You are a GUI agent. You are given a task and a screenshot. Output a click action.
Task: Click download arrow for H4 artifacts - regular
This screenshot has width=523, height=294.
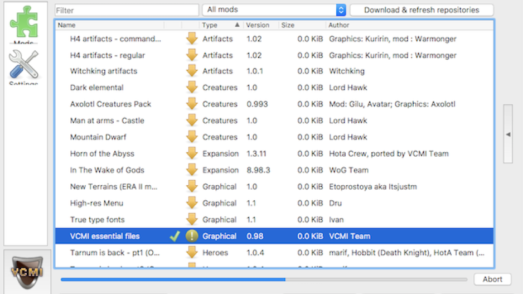192,55
